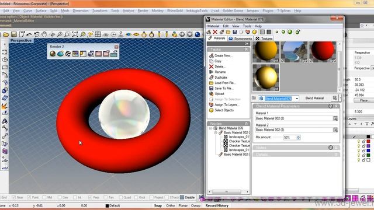Screen dimensions: 374x210
Task: Select the shiny gold sphere thumbnail in second row
Action: [266, 78]
